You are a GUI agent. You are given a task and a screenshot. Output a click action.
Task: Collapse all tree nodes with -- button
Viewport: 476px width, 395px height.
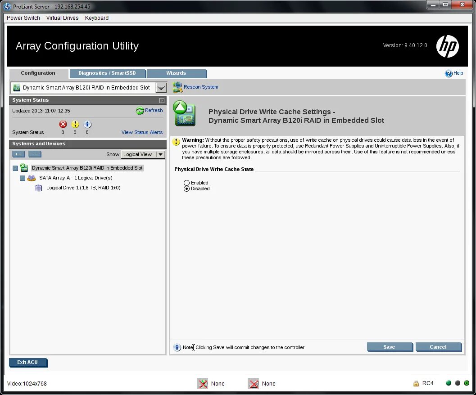pos(35,154)
